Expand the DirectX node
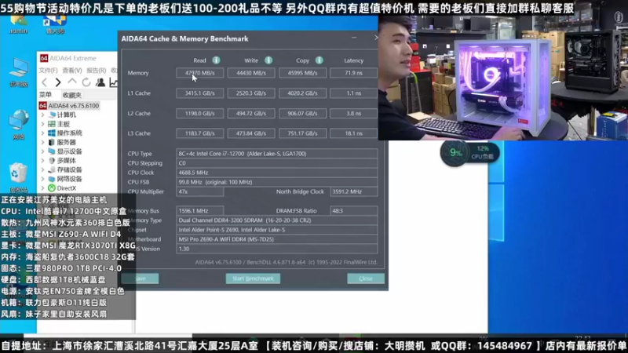 pyautogui.click(x=43, y=188)
